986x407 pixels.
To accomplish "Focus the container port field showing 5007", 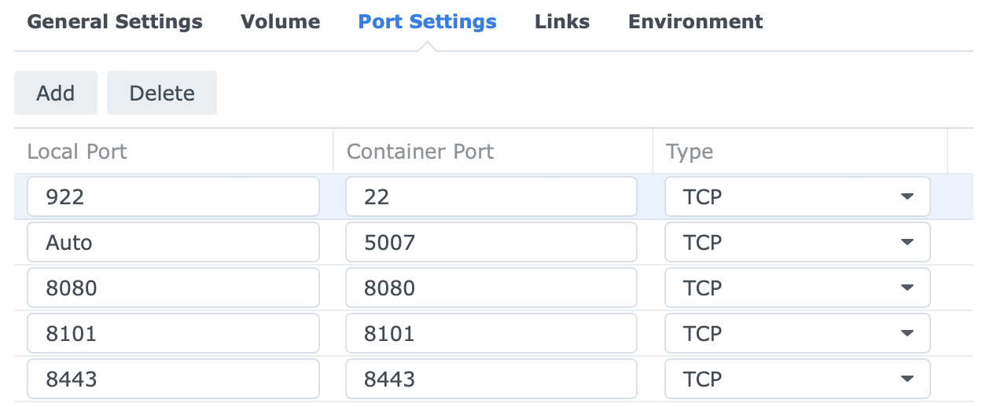I will [x=491, y=242].
